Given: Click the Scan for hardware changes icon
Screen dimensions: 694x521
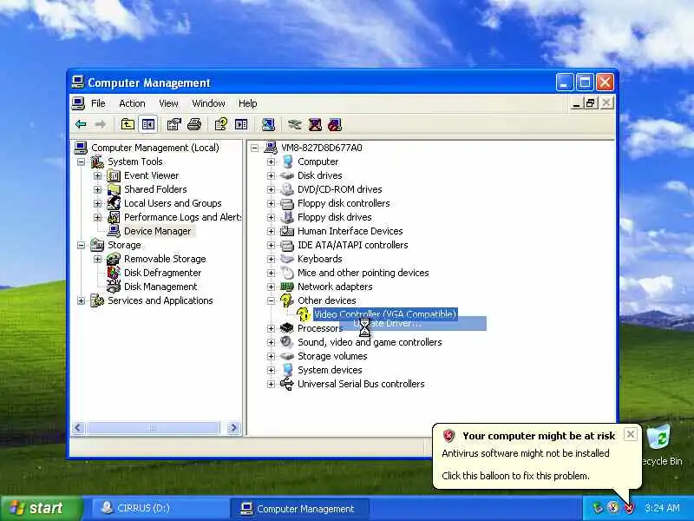Looking at the screenshot, I should 268,124.
